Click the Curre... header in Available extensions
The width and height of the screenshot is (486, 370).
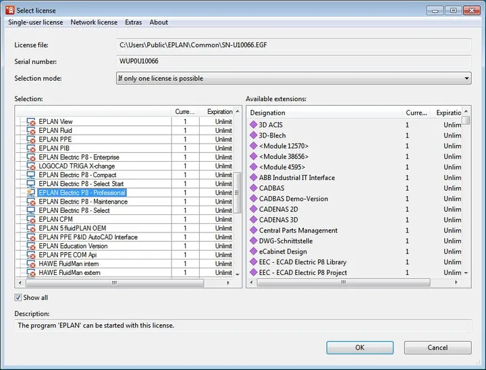tap(417, 113)
